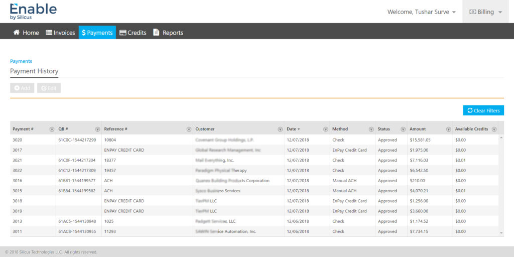Select the Payments tab
This screenshot has height=257, width=514.
pos(97,33)
